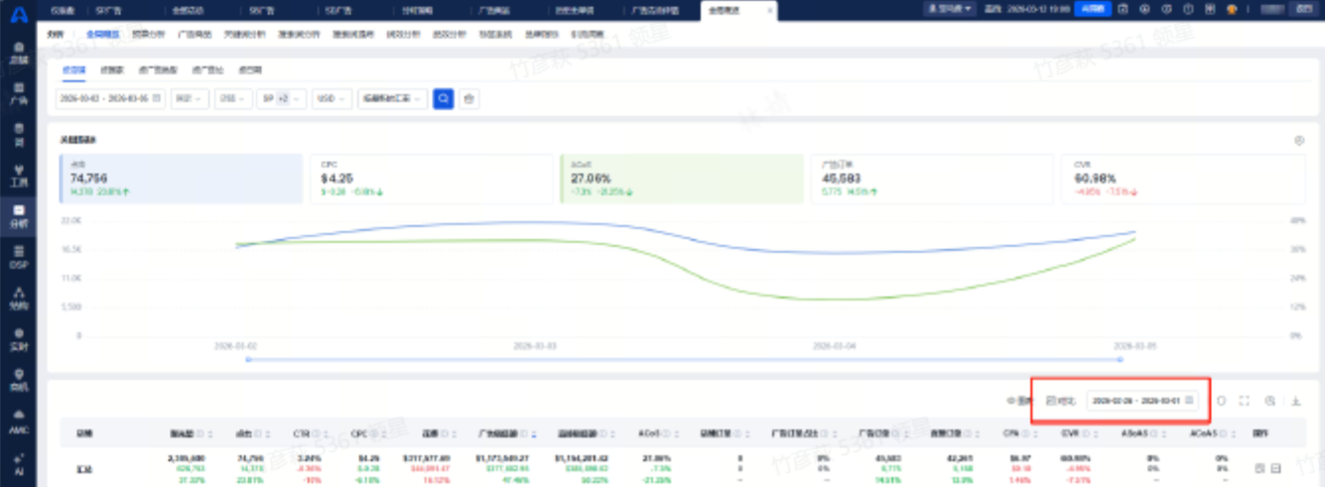Screen dimensions: 1325x487
Task: Open the exchange rate dropdown in filter bar
Action: (x=392, y=99)
